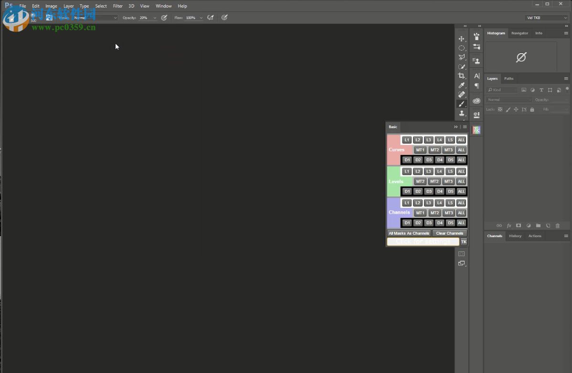Viewport: 572px width, 373px height.
Task: Select the Brush tool
Action: pyautogui.click(x=462, y=104)
